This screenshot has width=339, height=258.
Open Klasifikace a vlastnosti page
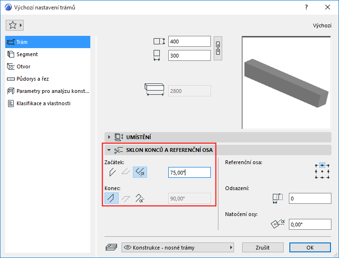(48, 103)
